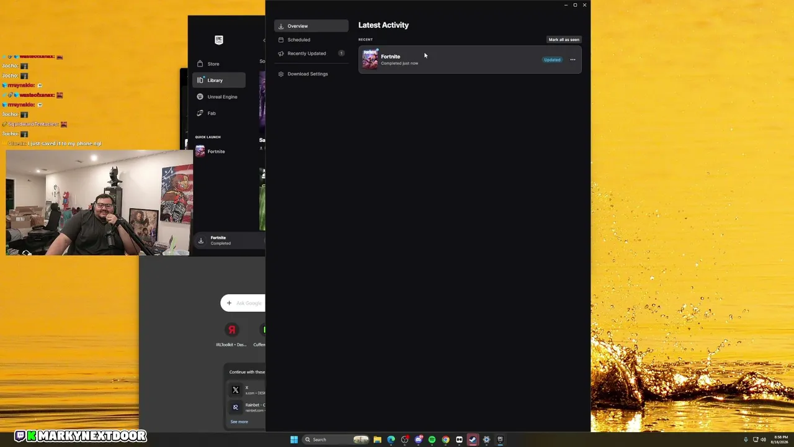The image size is (794, 447).
Task: Click the Fortnite thumbnail in Latest Activity
Action: pyautogui.click(x=370, y=60)
